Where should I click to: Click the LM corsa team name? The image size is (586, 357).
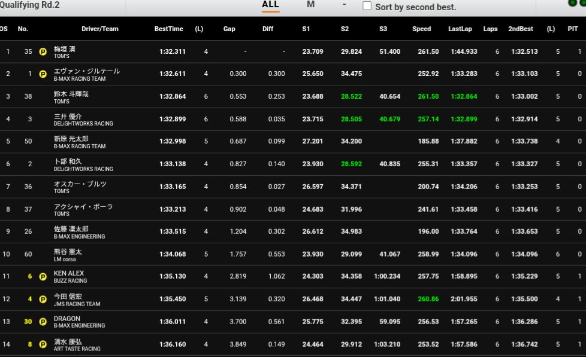coord(65,260)
